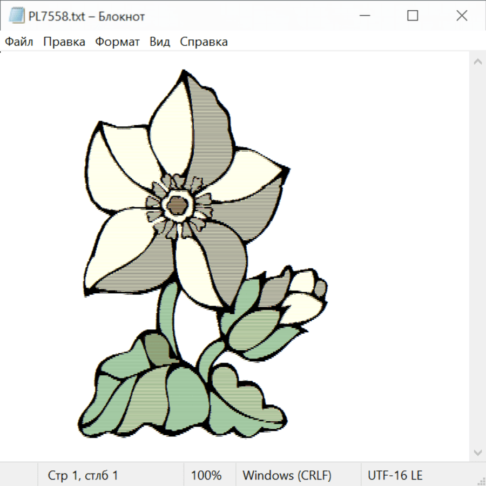Click the scroll up arrow of the vertical scrollbar

(x=477, y=62)
